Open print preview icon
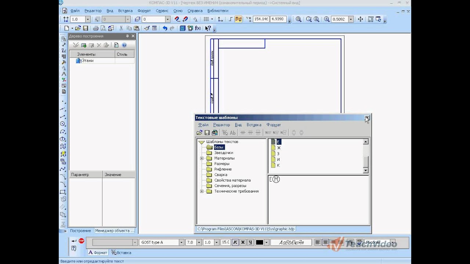 (x=103, y=28)
